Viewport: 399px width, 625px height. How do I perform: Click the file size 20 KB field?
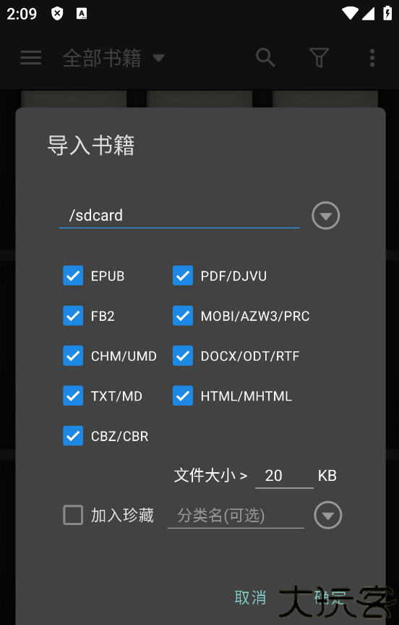284,476
